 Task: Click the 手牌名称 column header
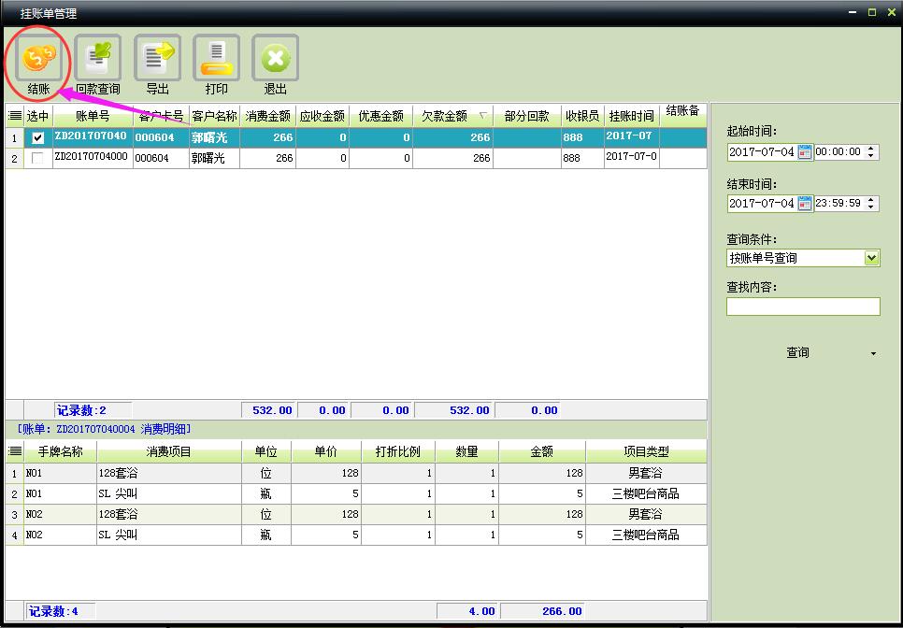click(61, 452)
